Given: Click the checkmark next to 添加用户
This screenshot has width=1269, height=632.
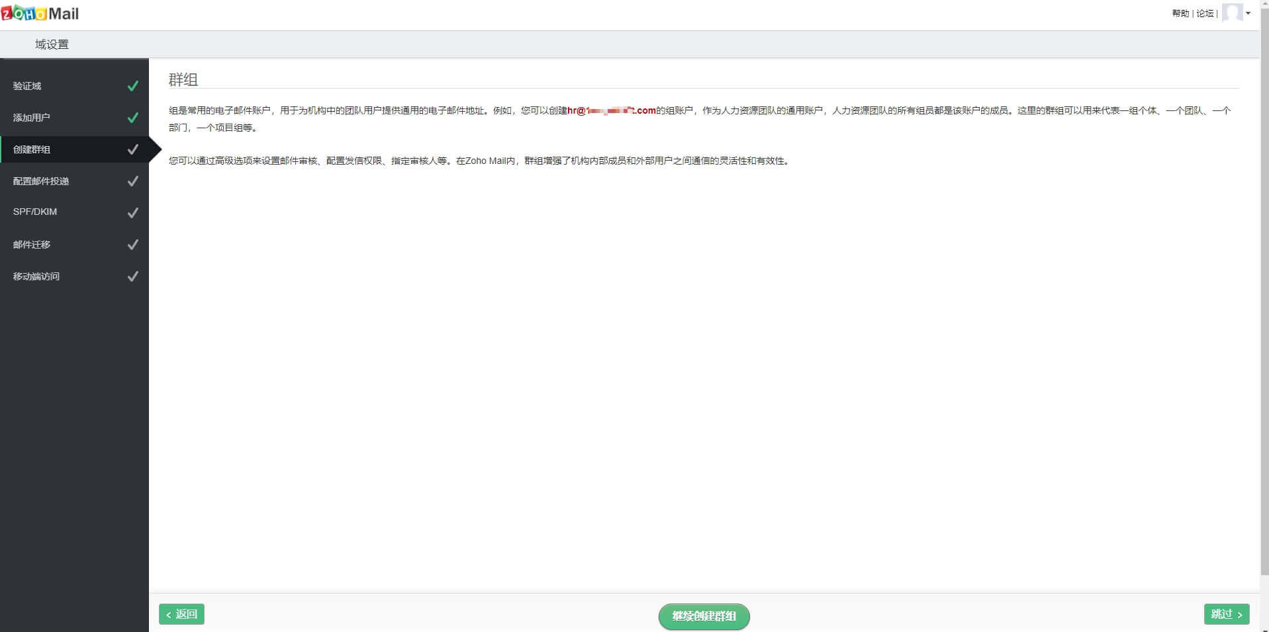Looking at the screenshot, I should (x=132, y=117).
